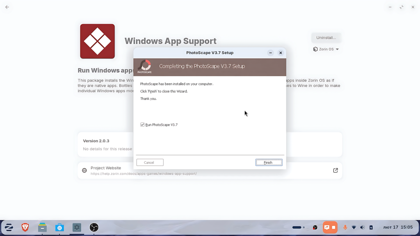Open Files manager from the taskbar
The width and height of the screenshot is (420, 236).
[x=42, y=227]
